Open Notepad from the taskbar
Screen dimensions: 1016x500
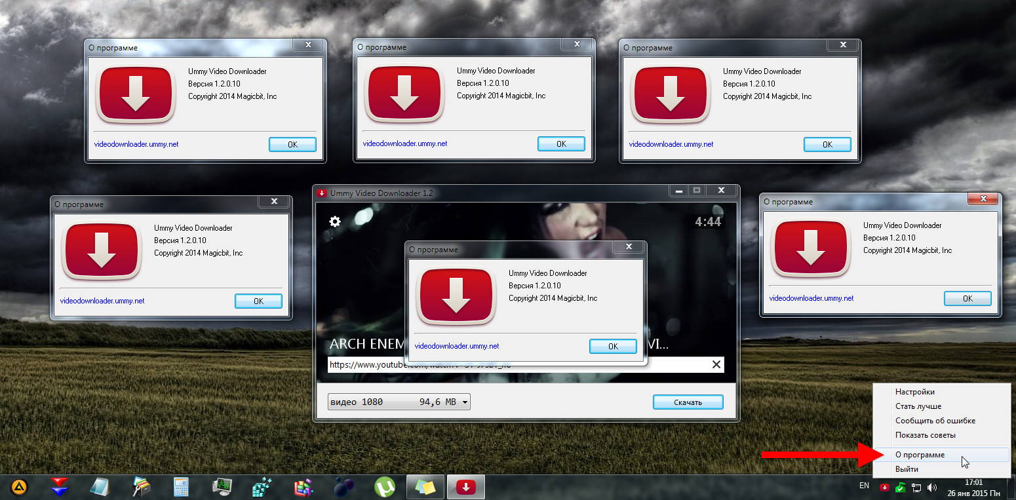(x=100, y=486)
